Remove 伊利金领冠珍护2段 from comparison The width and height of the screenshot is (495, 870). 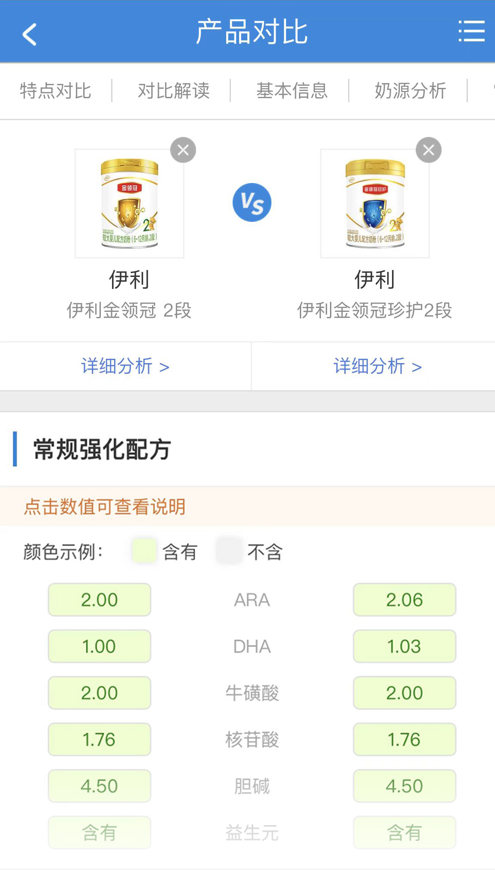(x=428, y=150)
